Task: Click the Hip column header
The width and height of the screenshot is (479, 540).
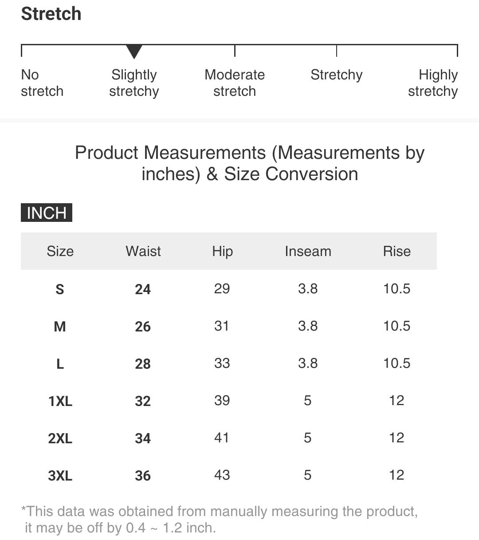Action: [x=222, y=251]
